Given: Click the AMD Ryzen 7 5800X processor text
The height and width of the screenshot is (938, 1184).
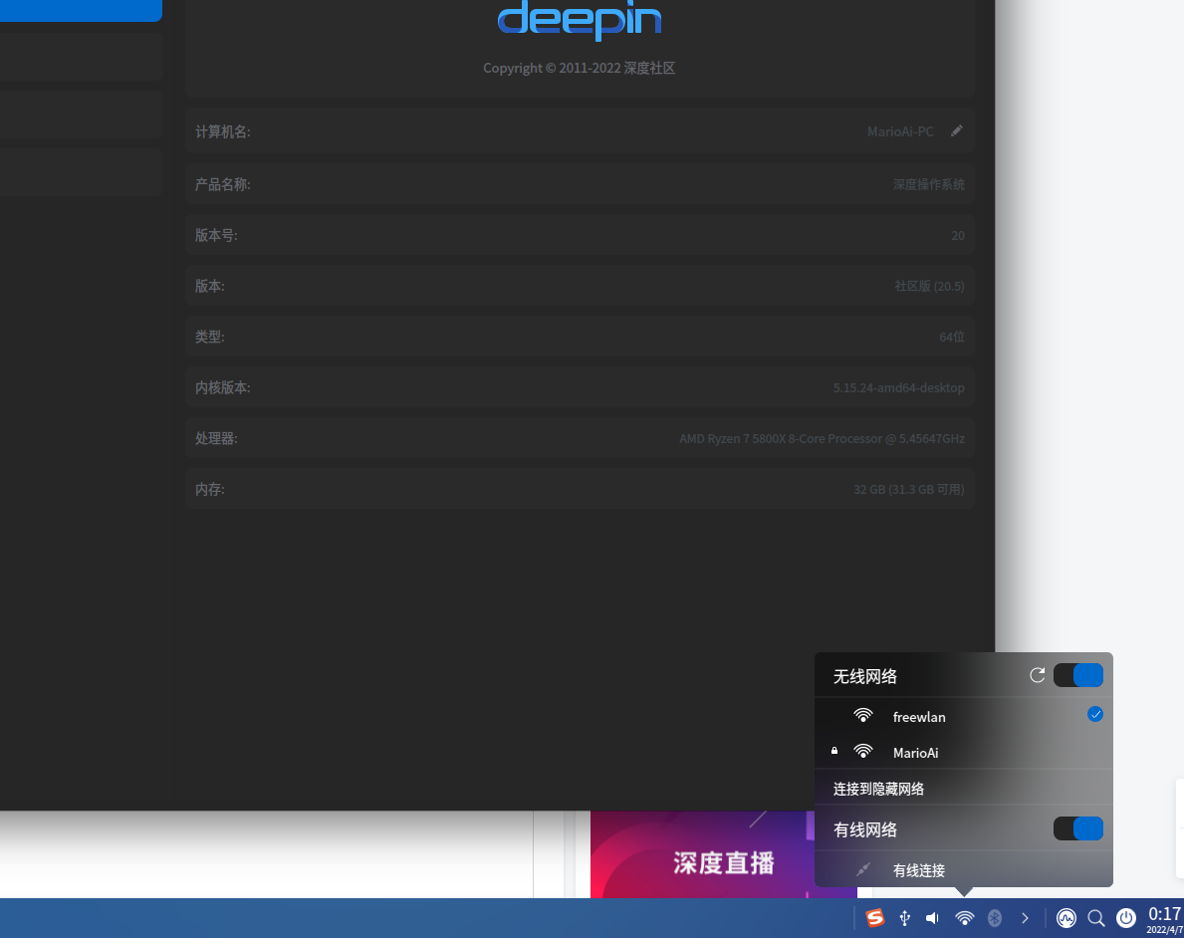Looking at the screenshot, I should point(822,438).
